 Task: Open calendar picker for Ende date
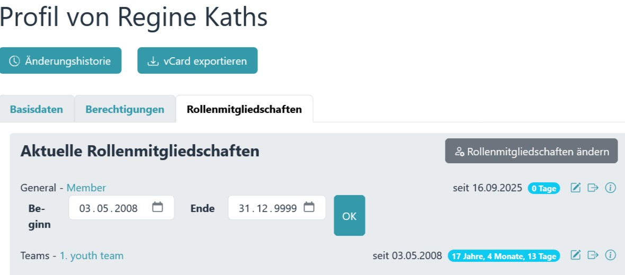tap(309, 207)
